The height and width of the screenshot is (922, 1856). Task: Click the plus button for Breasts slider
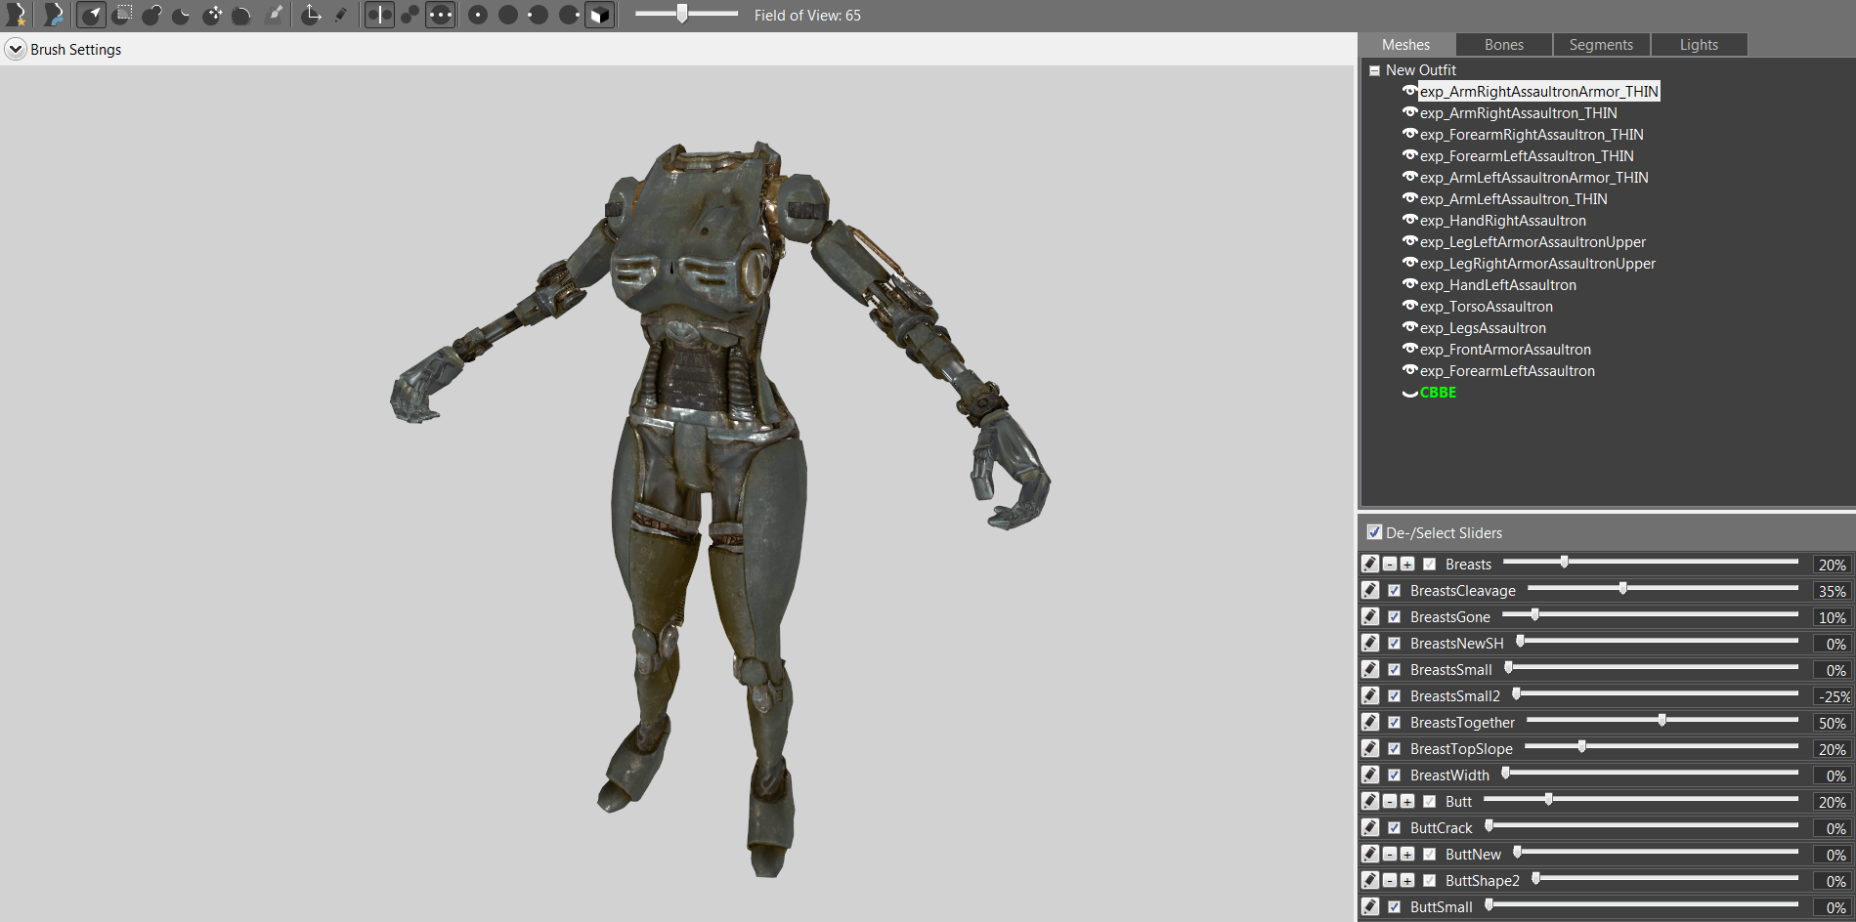click(1407, 565)
